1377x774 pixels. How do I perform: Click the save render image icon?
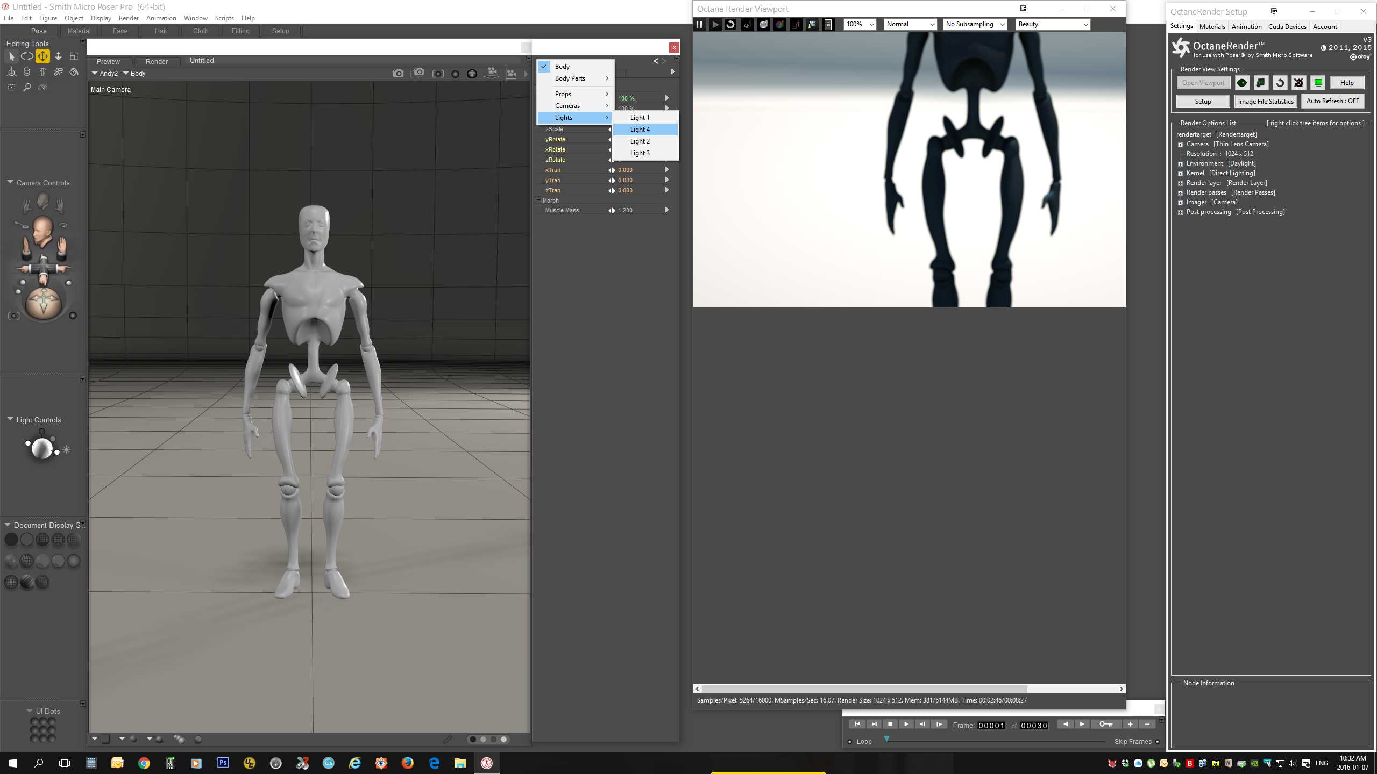click(812, 24)
